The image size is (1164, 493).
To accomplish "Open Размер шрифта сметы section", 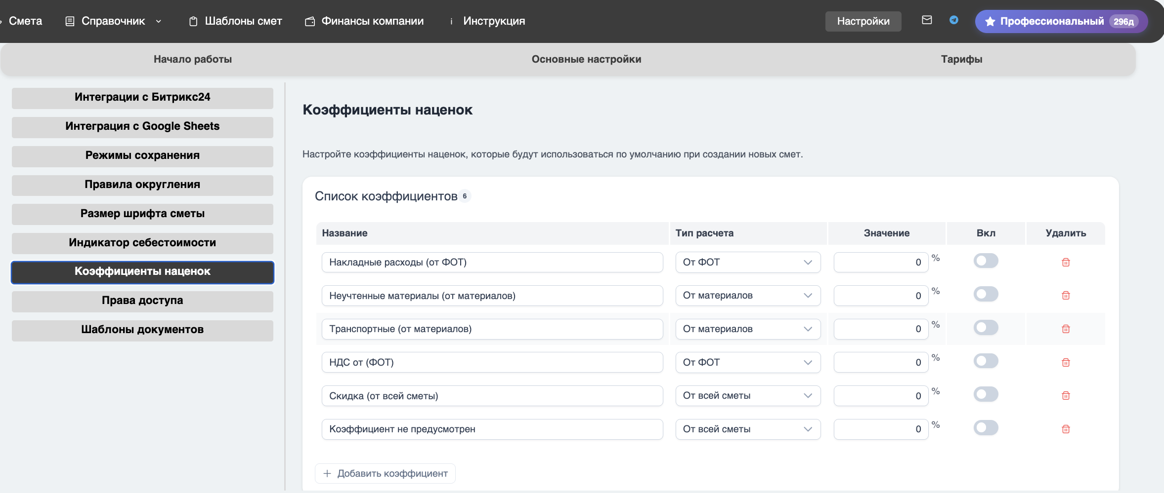I will click(142, 214).
